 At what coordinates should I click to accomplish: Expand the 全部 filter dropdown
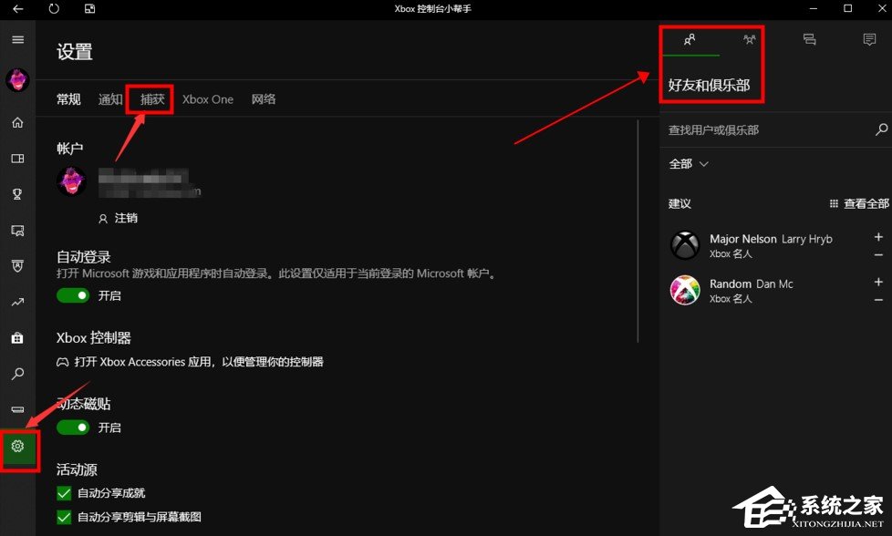click(687, 163)
